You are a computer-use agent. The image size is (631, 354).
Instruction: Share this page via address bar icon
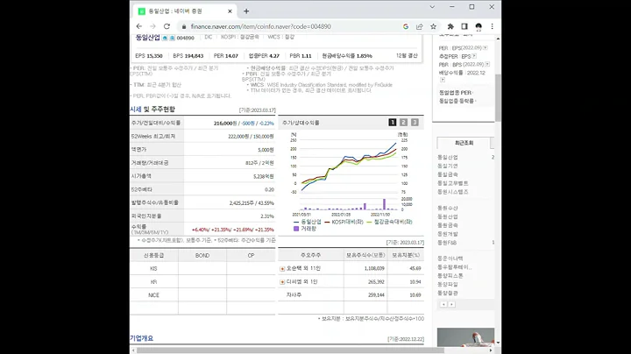point(419,26)
